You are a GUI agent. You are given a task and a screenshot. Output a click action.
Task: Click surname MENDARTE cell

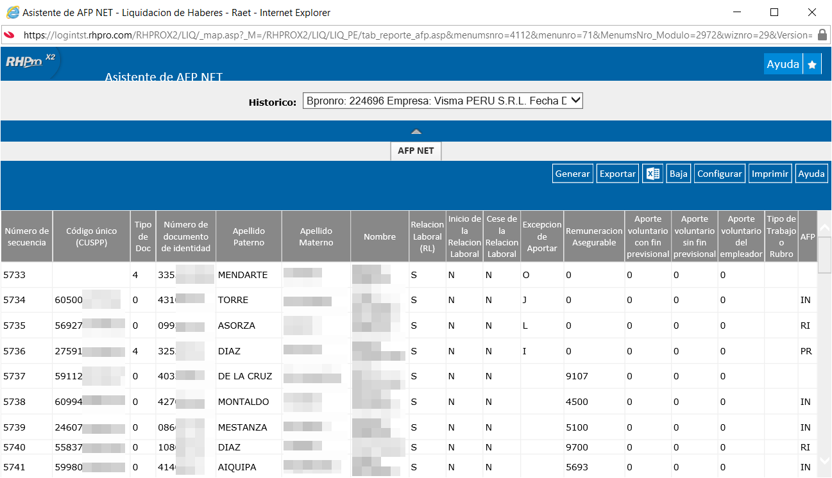point(249,275)
